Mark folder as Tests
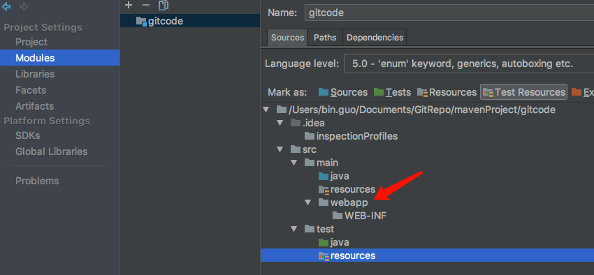 pos(392,92)
